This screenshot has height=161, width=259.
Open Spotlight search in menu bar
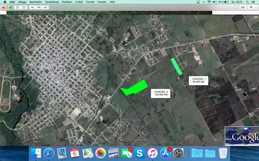pyautogui.click(x=248, y=2)
